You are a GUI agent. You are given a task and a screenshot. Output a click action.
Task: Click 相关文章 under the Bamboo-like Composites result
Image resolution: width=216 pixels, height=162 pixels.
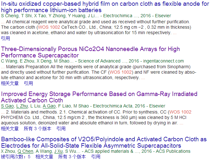point(44,157)
